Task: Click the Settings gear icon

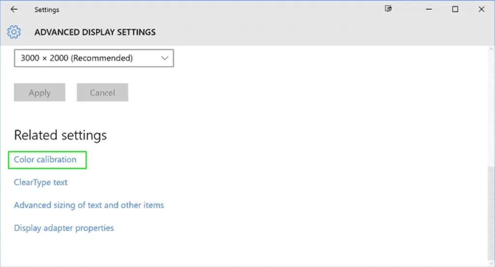Action: pos(14,32)
